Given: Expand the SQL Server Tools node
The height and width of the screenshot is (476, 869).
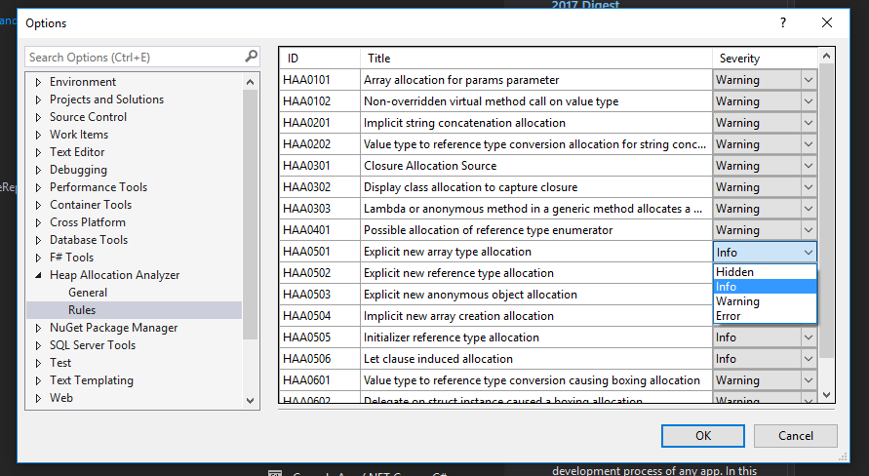Looking at the screenshot, I should point(38,345).
